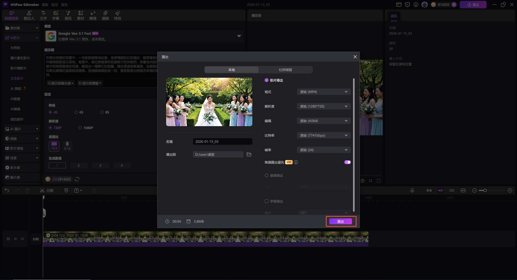Click the info icon next to VIP badge

[296, 162]
